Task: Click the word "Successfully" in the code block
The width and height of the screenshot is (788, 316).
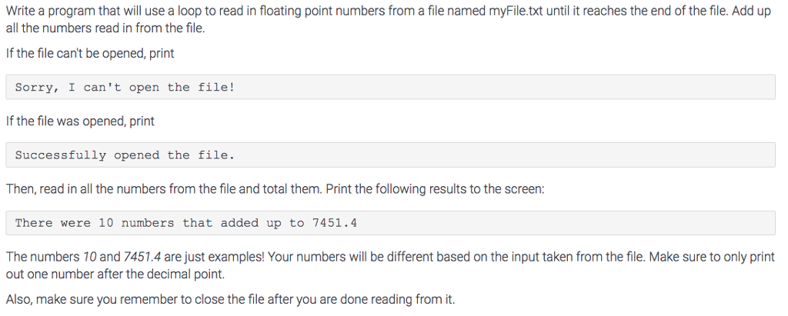Action: coord(60,155)
